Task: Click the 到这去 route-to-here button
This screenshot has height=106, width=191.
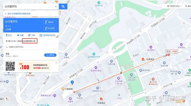Action: (x=50, y=22)
